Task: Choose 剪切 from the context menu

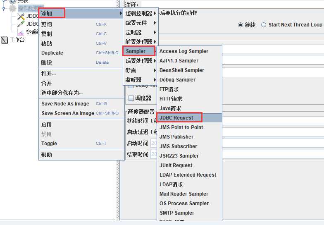Action: pyautogui.click(x=81, y=24)
